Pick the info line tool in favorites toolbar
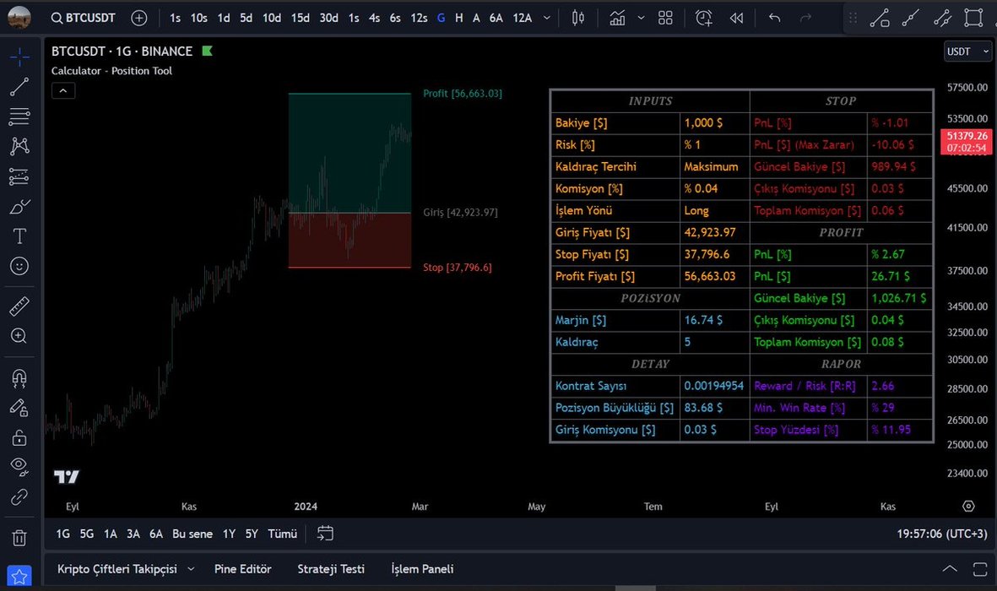Viewport: 997px width, 591px height. (880, 18)
